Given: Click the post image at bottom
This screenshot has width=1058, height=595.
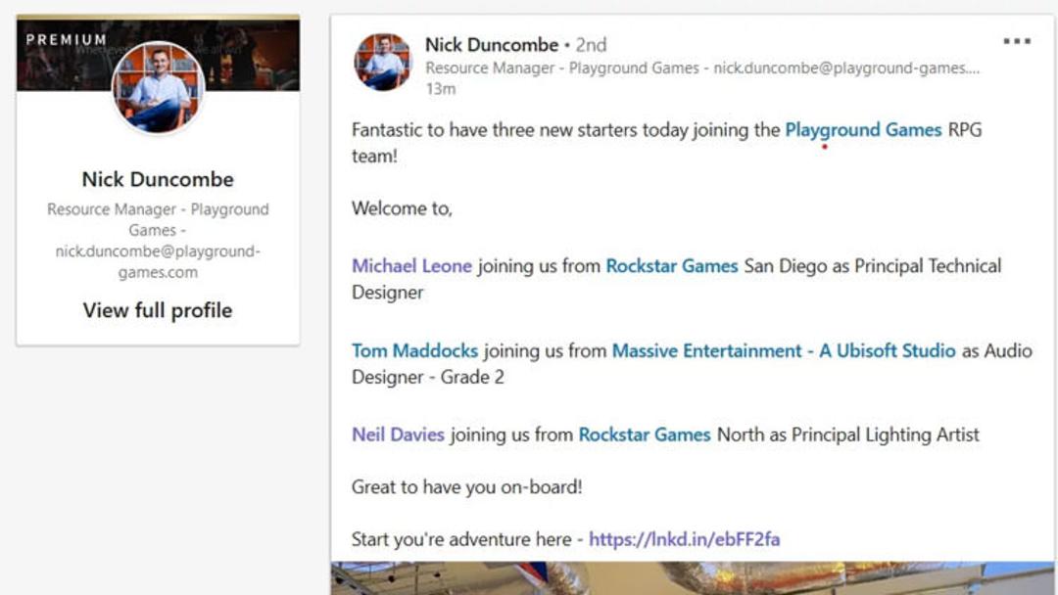Looking at the screenshot, I should pos(693,578).
